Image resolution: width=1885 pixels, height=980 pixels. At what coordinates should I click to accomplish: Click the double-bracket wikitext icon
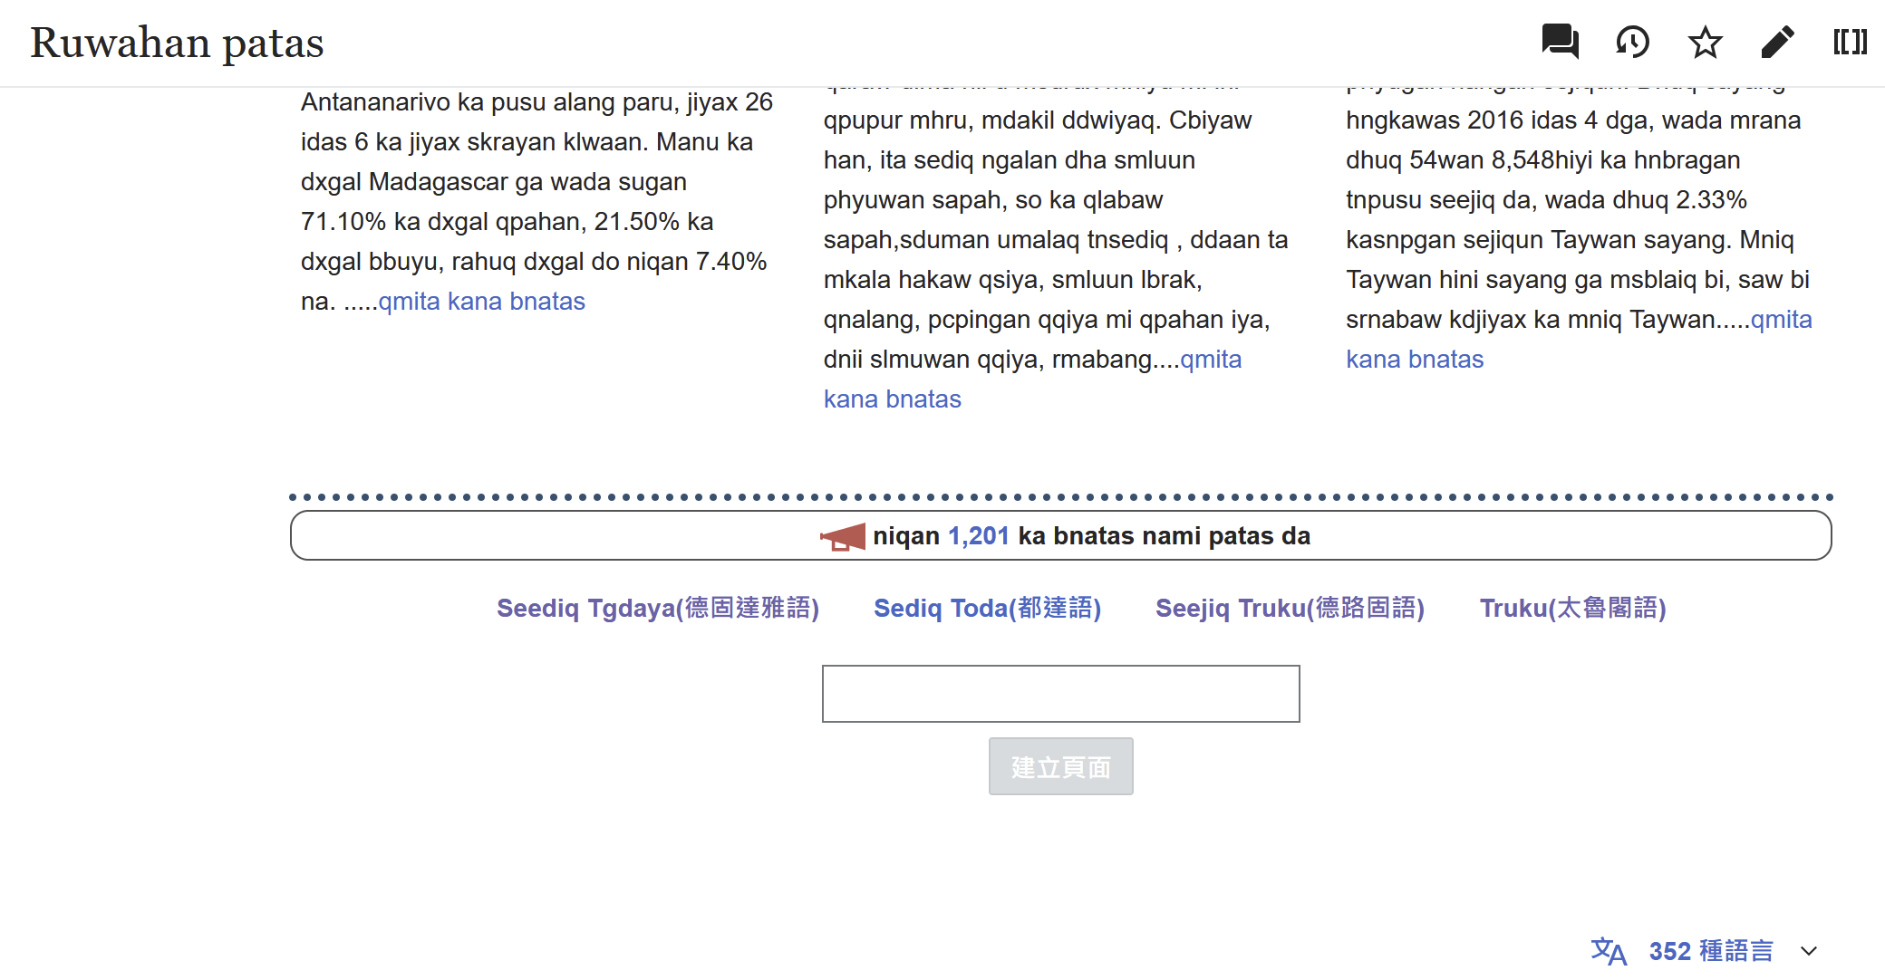1850,42
